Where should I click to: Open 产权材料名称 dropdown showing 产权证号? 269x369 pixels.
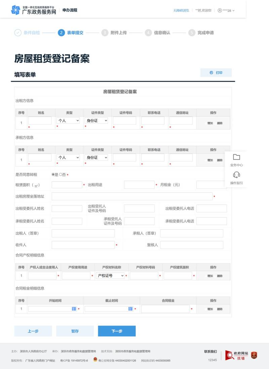pos(110,275)
